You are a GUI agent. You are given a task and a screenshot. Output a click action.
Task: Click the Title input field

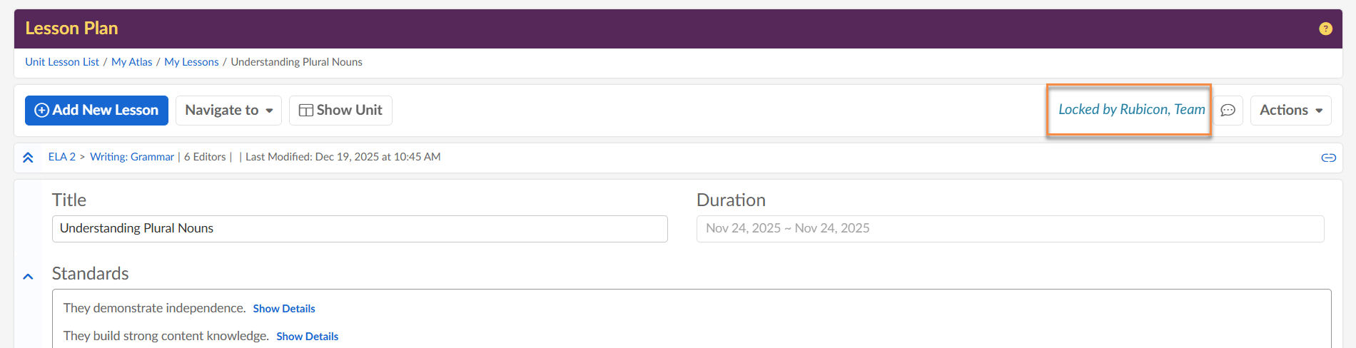point(360,229)
